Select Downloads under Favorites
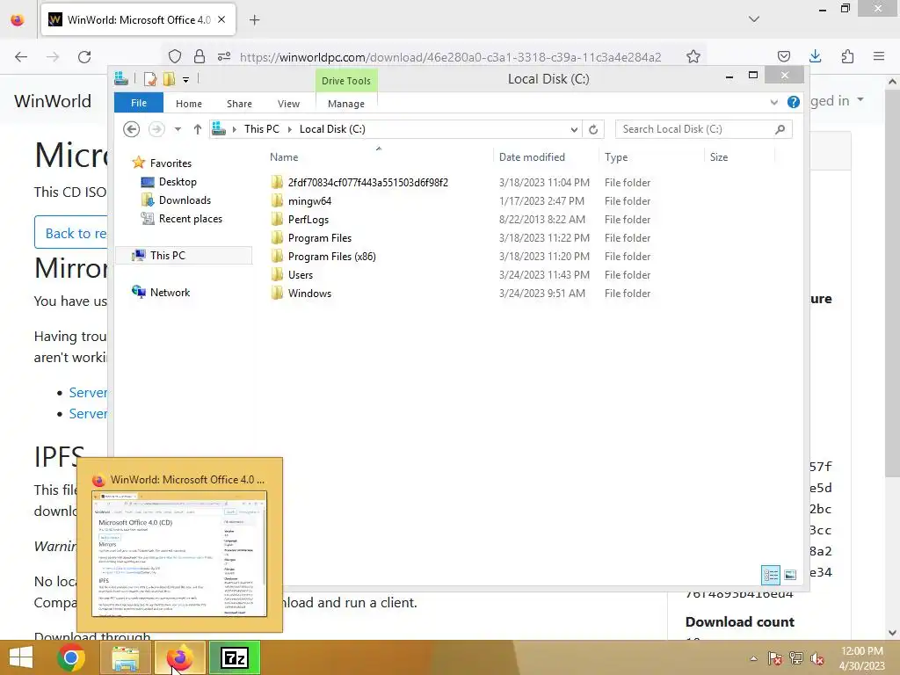This screenshot has width=900, height=675. tap(185, 200)
